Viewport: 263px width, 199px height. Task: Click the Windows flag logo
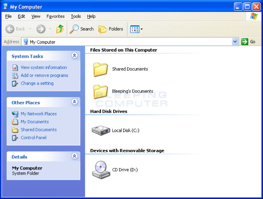253,16
